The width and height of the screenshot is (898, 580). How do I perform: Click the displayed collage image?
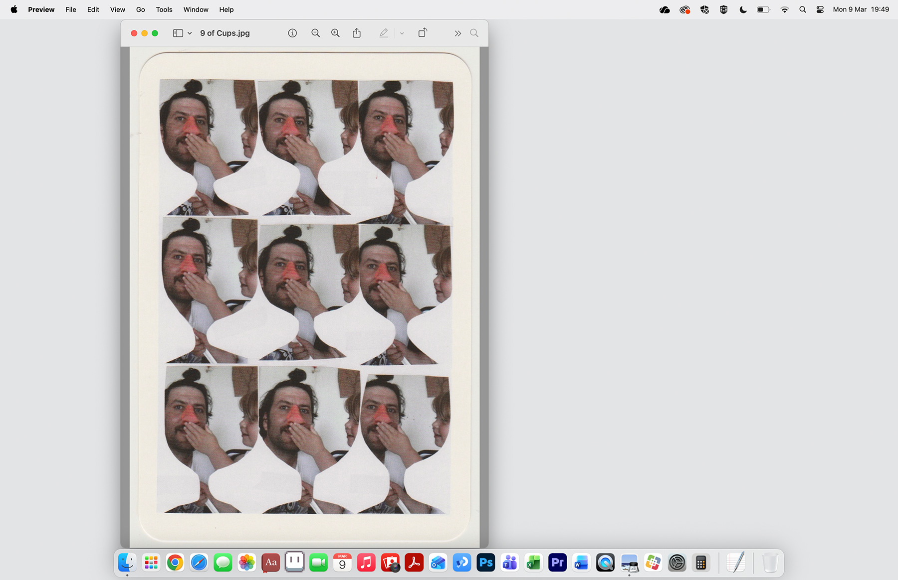pyautogui.click(x=304, y=296)
